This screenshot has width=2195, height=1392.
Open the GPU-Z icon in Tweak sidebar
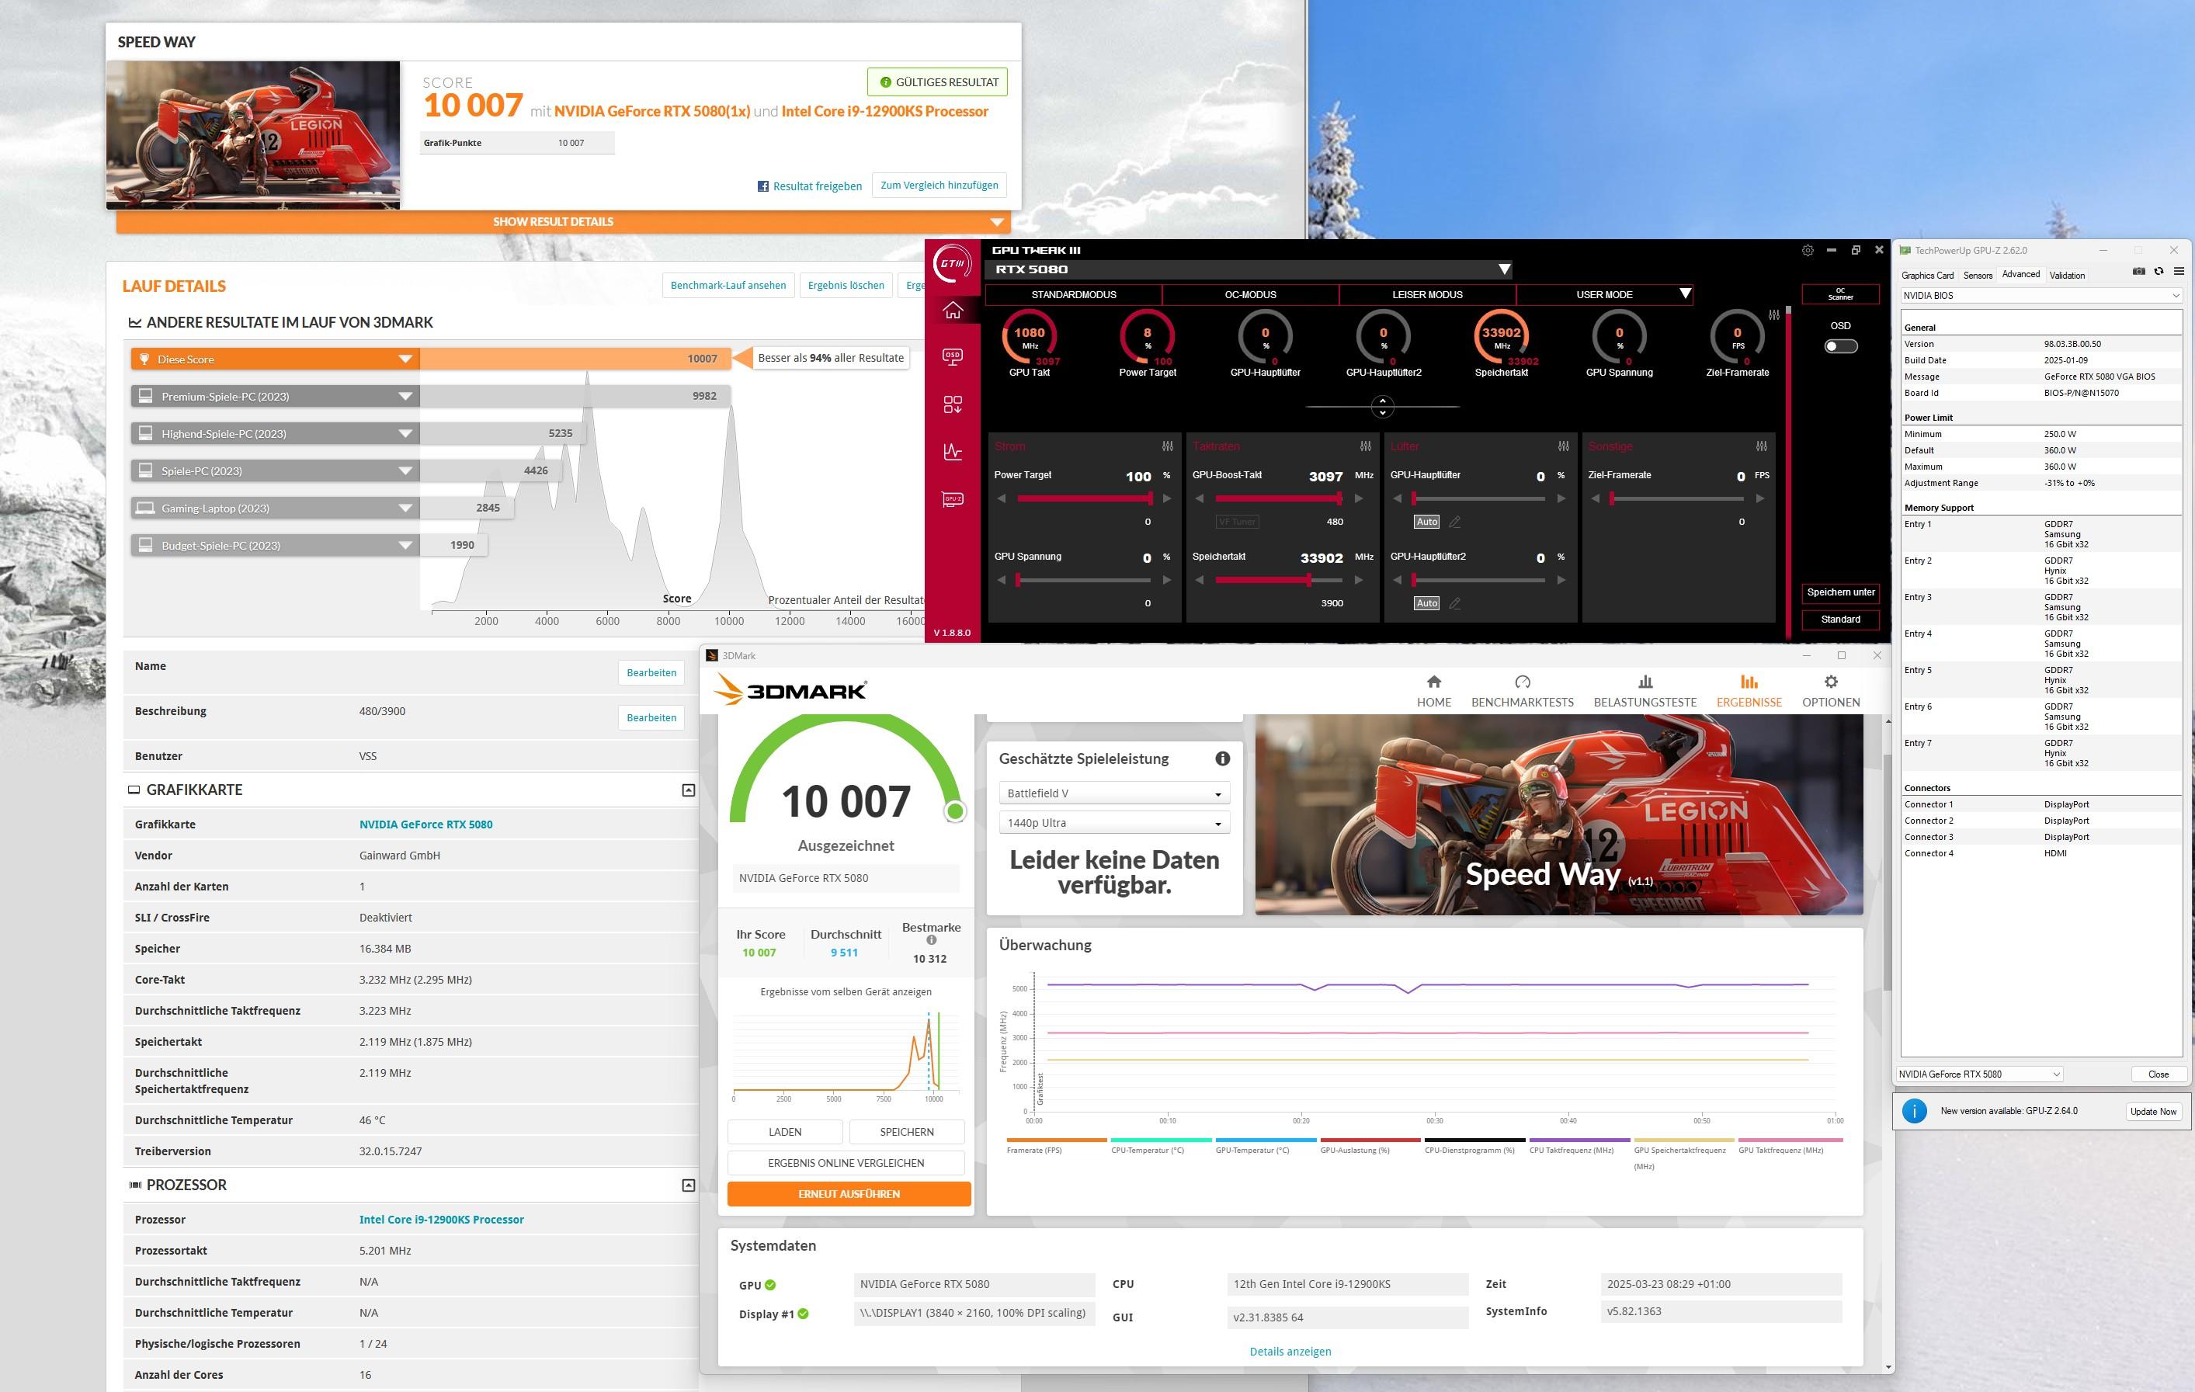(953, 498)
